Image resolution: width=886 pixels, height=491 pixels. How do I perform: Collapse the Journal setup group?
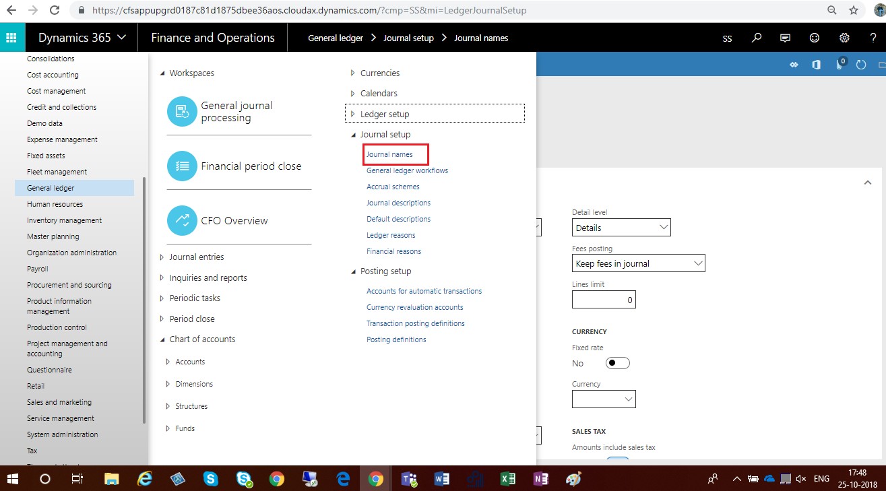tap(353, 134)
